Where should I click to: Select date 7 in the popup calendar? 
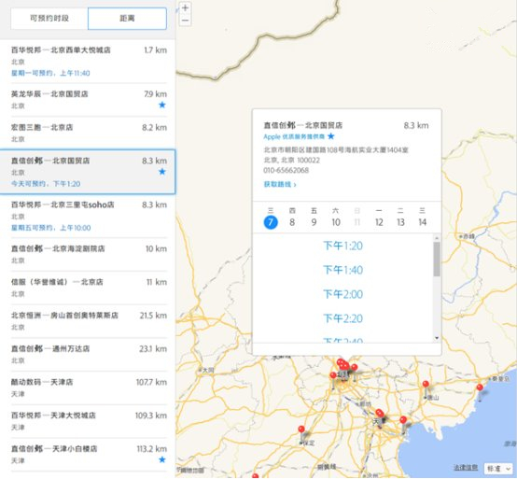pos(271,222)
